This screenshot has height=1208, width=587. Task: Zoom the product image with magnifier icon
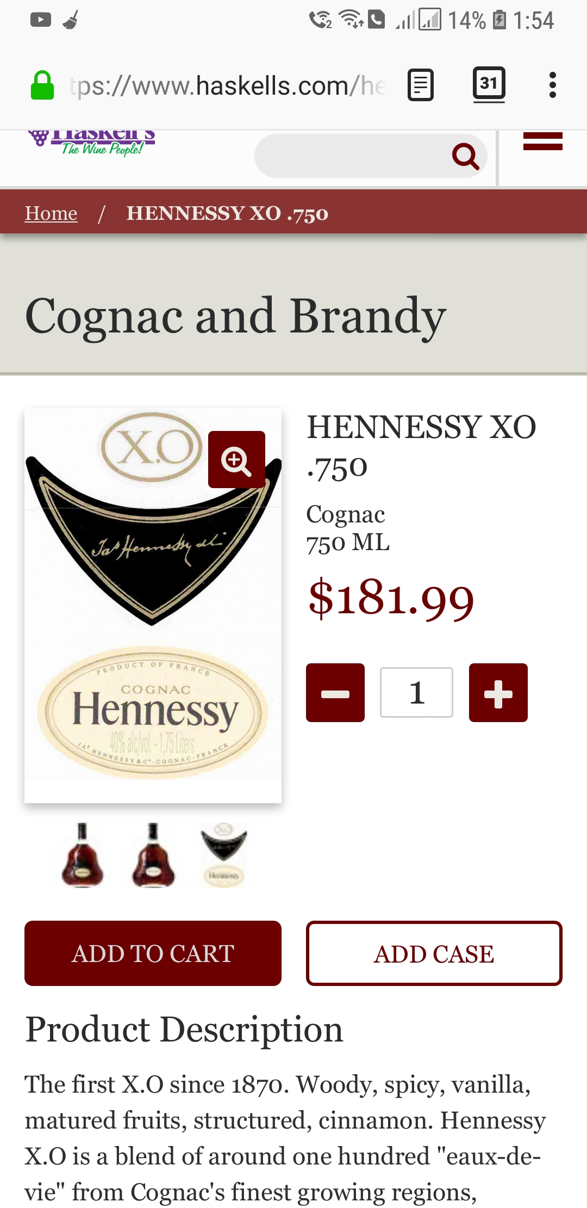coord(236,460)
